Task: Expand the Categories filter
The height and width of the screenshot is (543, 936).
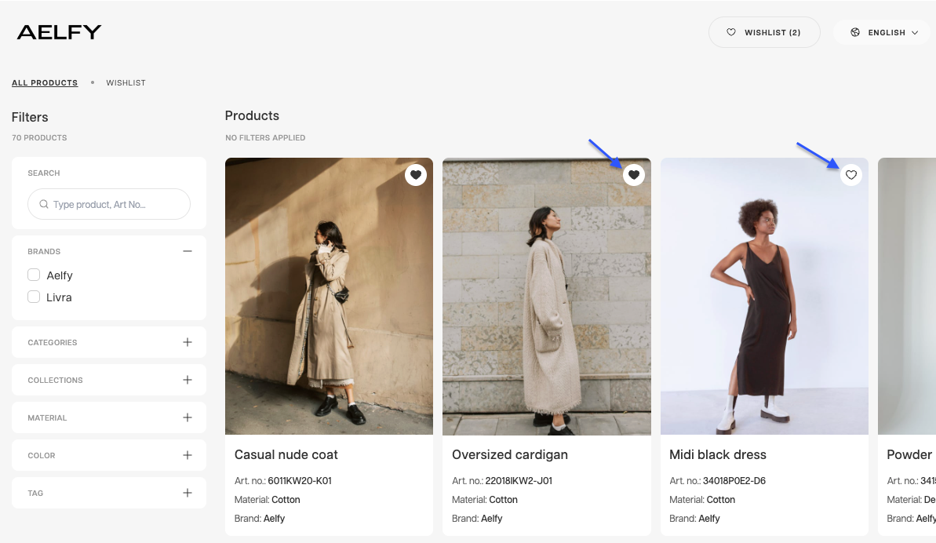Action: point(187,342)
